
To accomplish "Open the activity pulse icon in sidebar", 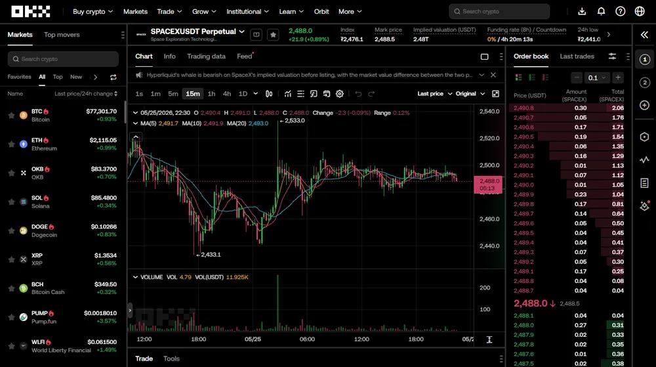I will (x=645, y=160).
